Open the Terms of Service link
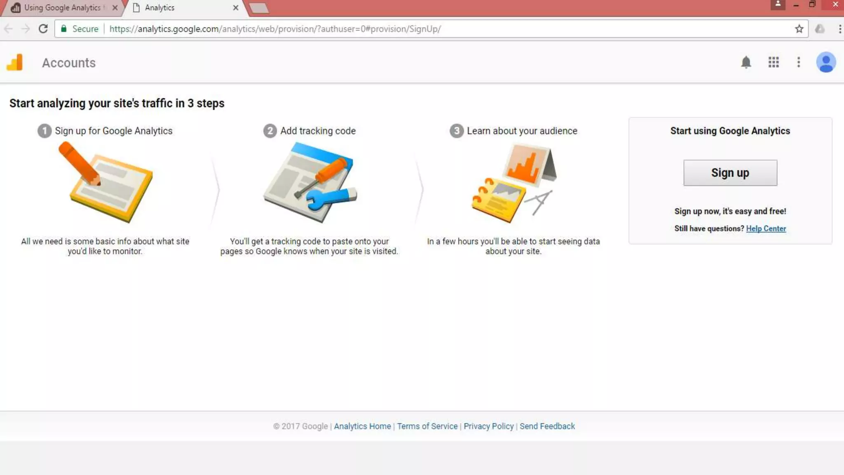The height and width of the screenshot is (475, 844). [x=427, y=426]
